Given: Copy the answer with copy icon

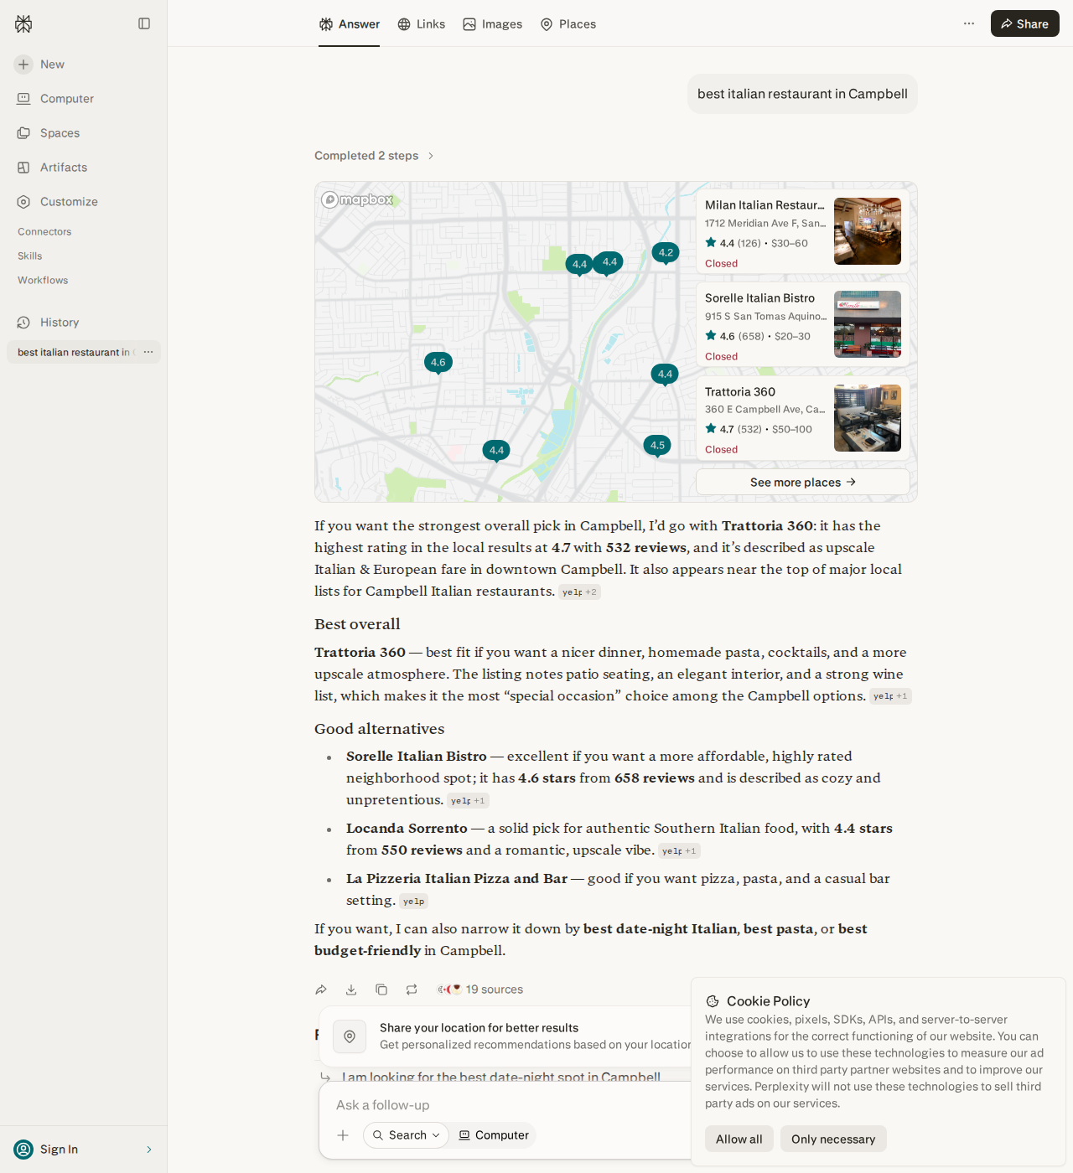Looking at the screenshot, I should [x=381, y=990].
